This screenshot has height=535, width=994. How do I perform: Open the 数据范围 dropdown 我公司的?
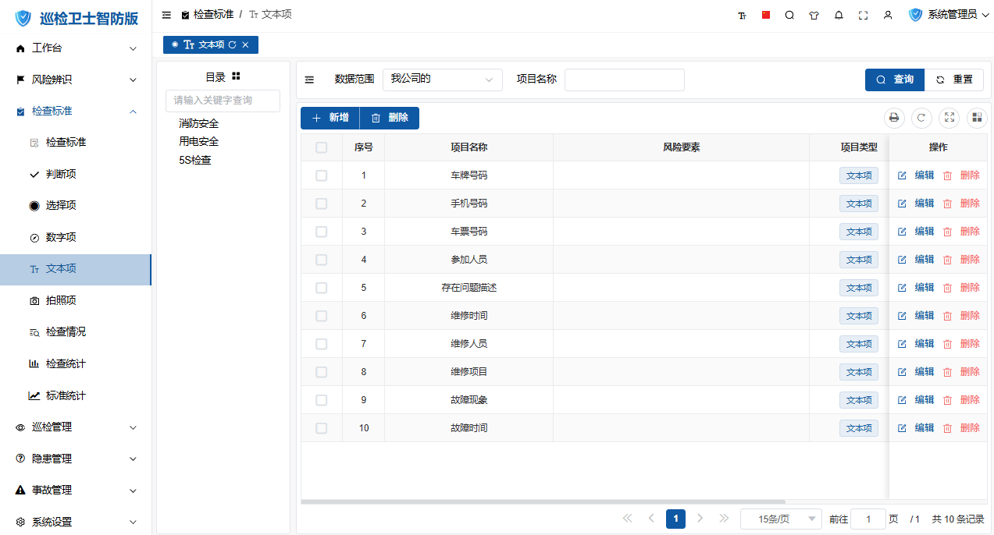(x=443, y=80)
